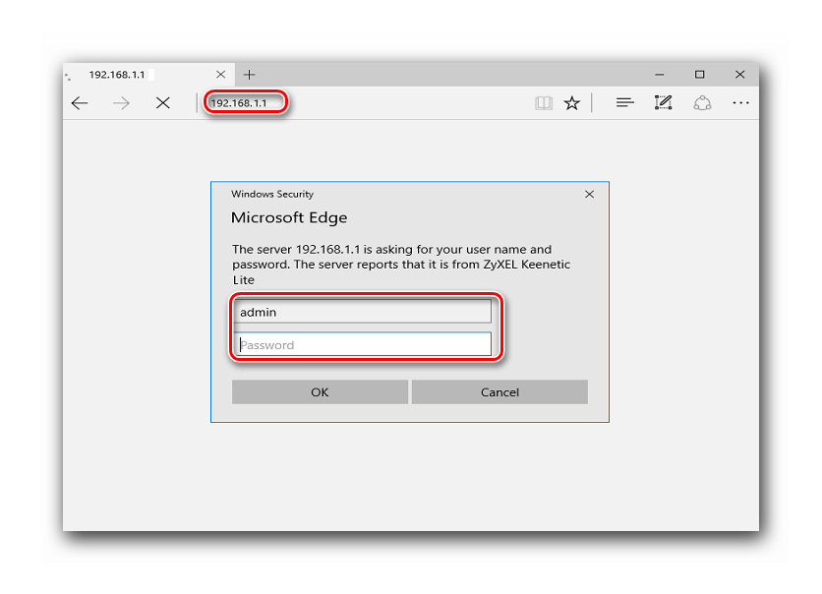Cancel the Windows Security dialog
822x594 pixels.
click(x=499, y=392)
